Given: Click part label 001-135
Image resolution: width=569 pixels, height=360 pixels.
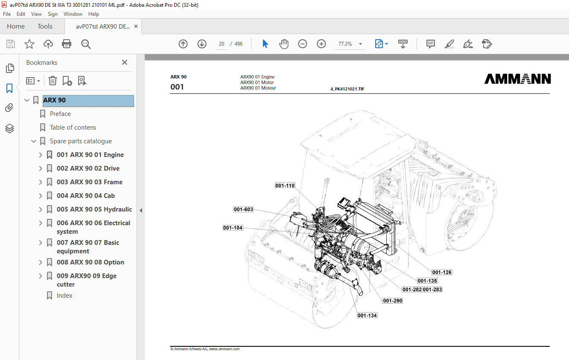Looking at the screenshot, I should (x=427, y=281).
